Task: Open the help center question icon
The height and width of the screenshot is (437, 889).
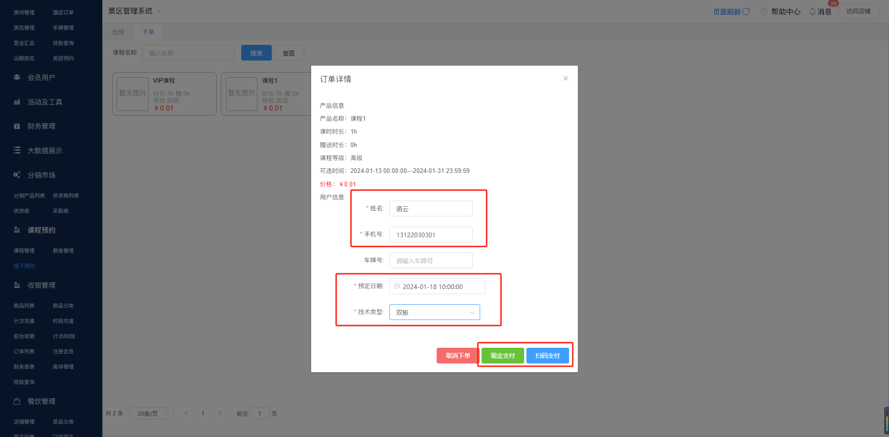Action: click(764, 12)
